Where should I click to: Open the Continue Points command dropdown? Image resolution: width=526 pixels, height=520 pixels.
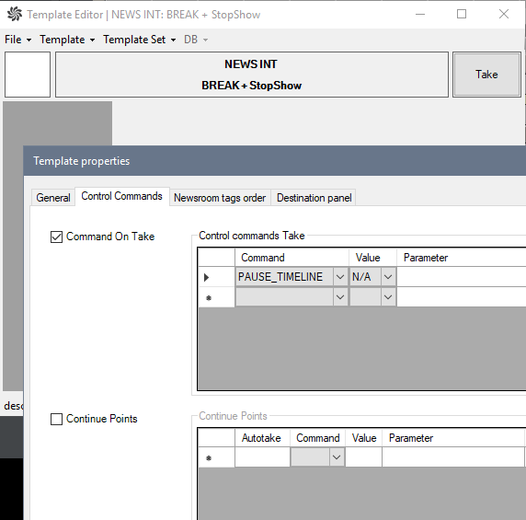(337, 457)
